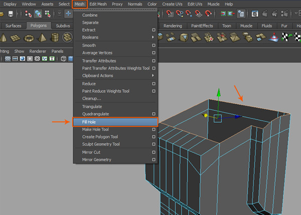Open Booleans submenu arrow
Viewport: 301px width, 215px height.
click(x=153, y=37)
